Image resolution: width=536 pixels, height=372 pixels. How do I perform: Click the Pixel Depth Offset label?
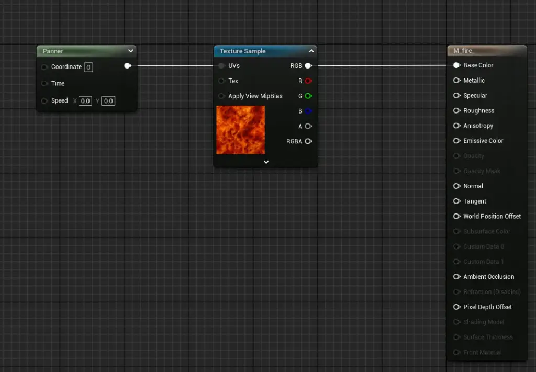click(x=488, y=307)
